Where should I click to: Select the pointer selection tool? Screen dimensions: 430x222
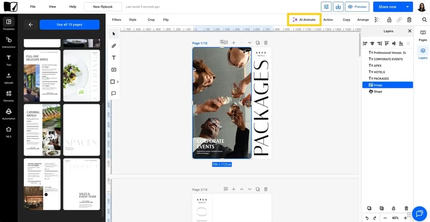click(113, 34)
